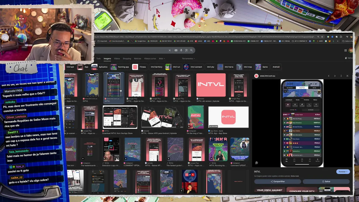Viewport: 359px width, 202px height.
Task: Filter images by Fitness chip
Action: click(x=139, y=67)
